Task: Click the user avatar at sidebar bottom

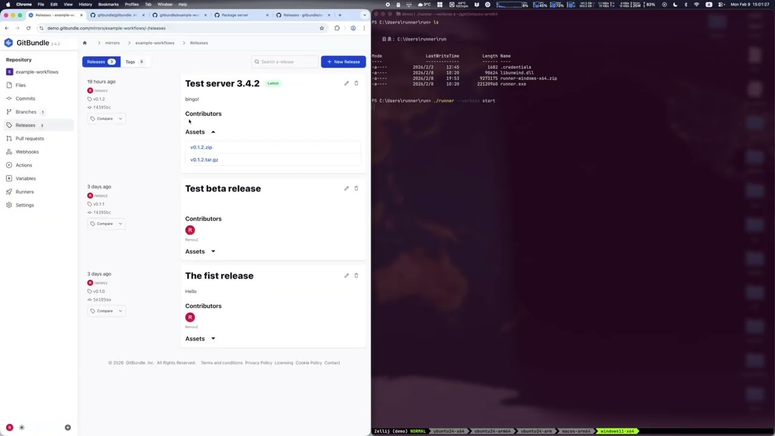Action: (10, 428)
